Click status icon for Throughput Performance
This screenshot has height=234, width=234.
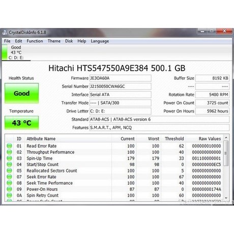9,152
